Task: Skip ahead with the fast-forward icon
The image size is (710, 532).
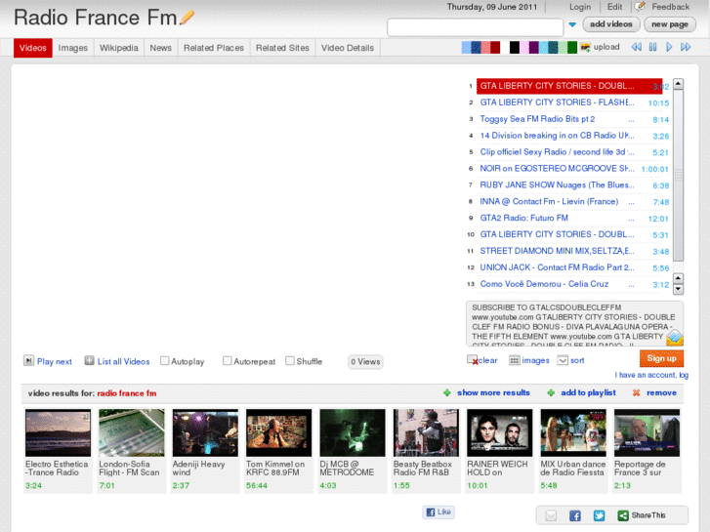Action: click(x=687, y=47)
